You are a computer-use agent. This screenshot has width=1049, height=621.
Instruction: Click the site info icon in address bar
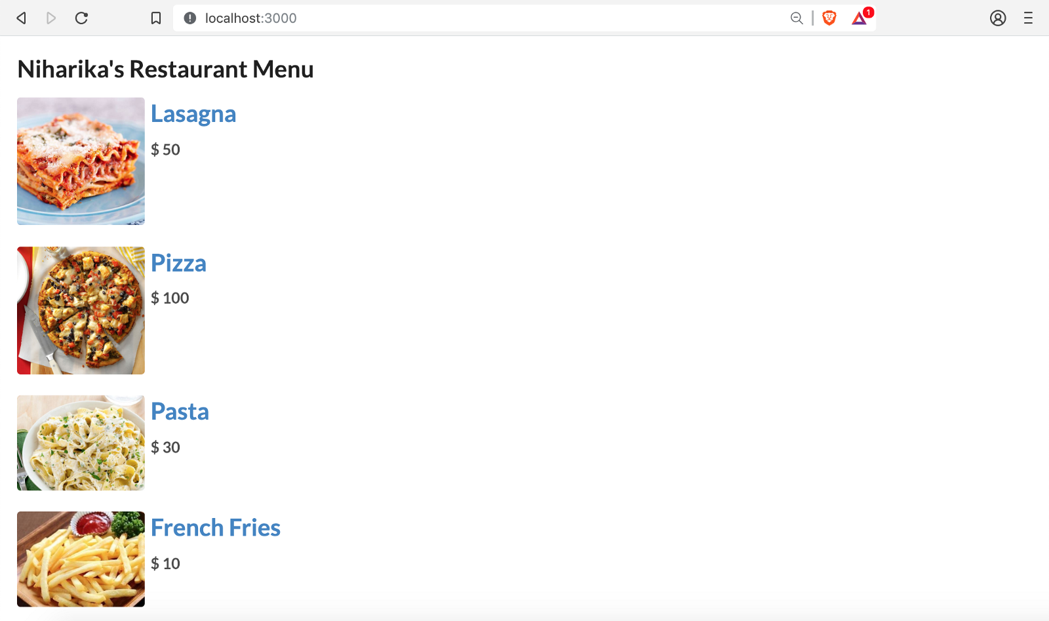click(x=190, y=18)
